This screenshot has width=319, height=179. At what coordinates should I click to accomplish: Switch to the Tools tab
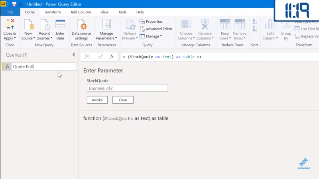pyautogui.click(x=122, y=12)
